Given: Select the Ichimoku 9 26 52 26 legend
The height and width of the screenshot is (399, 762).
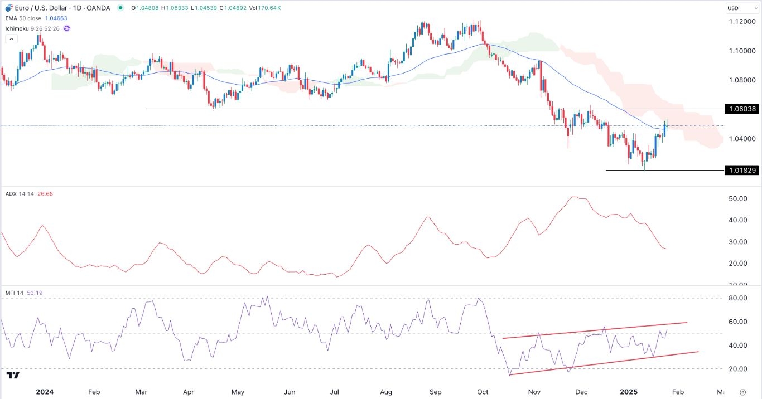Looking at the screenshot, I should 33,28.
